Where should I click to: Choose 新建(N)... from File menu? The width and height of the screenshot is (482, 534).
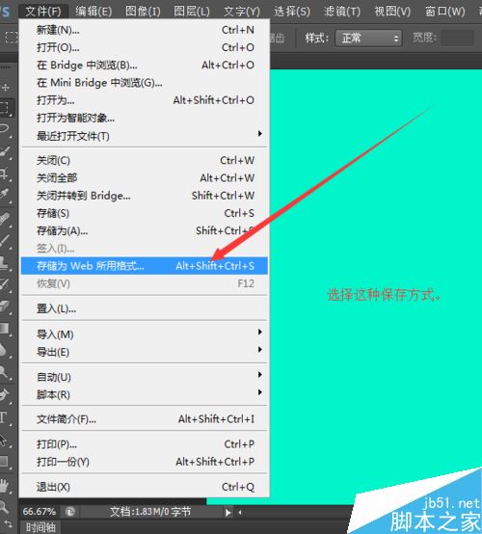pos(145,30)
